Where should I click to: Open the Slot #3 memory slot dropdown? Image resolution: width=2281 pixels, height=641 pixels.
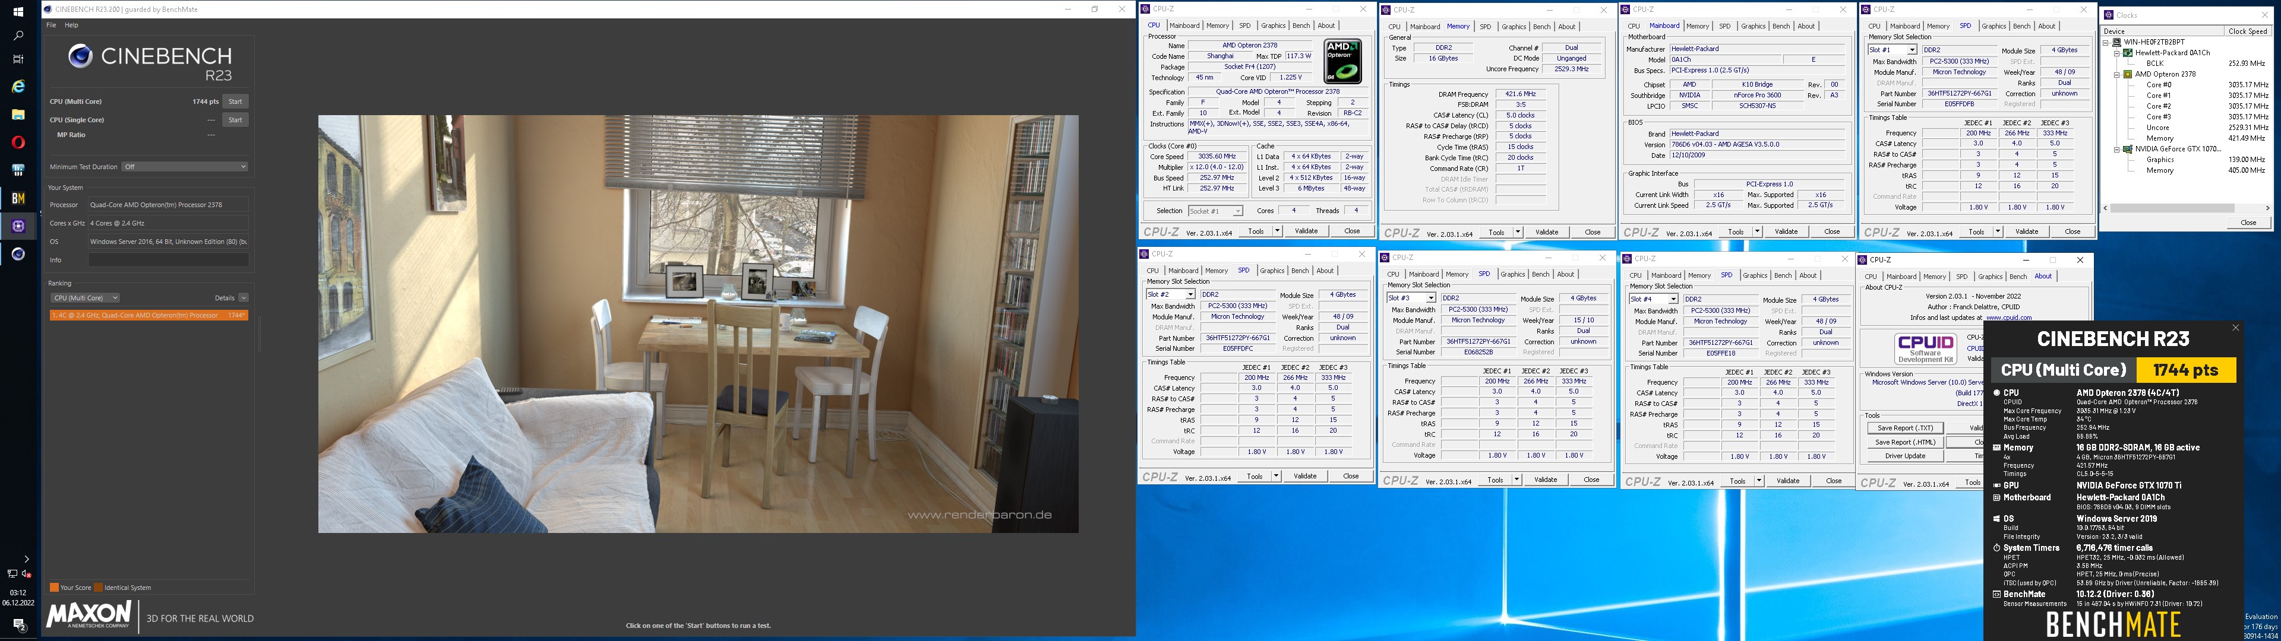[x=1411, y=299]
